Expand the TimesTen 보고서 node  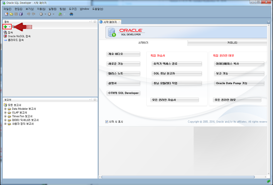coord(5,116)
